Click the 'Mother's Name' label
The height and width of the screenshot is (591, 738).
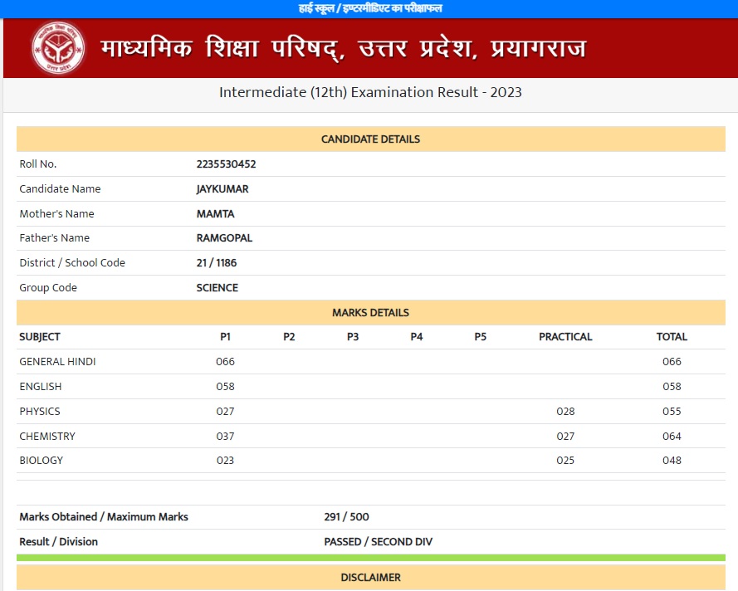click(56, 213)
